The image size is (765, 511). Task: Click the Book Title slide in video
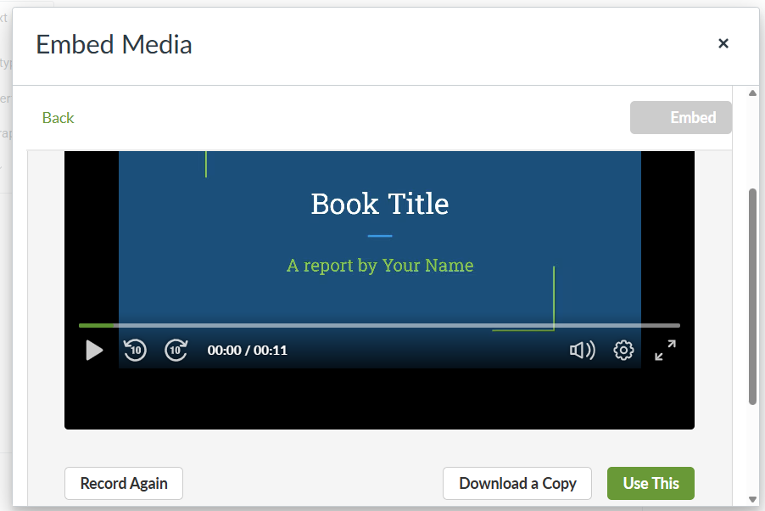pos(379,204)
